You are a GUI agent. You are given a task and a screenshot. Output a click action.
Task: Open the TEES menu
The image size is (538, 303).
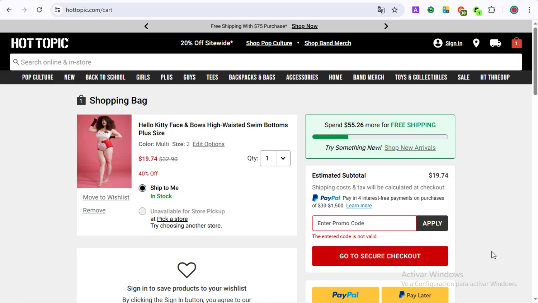tap(212, 77)
